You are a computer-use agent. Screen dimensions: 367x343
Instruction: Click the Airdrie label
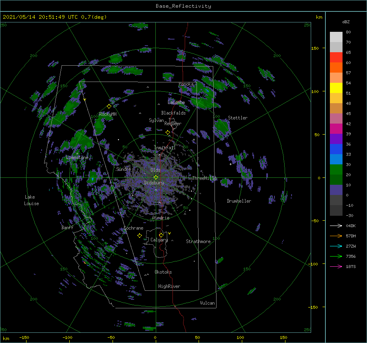click(161, 218)
